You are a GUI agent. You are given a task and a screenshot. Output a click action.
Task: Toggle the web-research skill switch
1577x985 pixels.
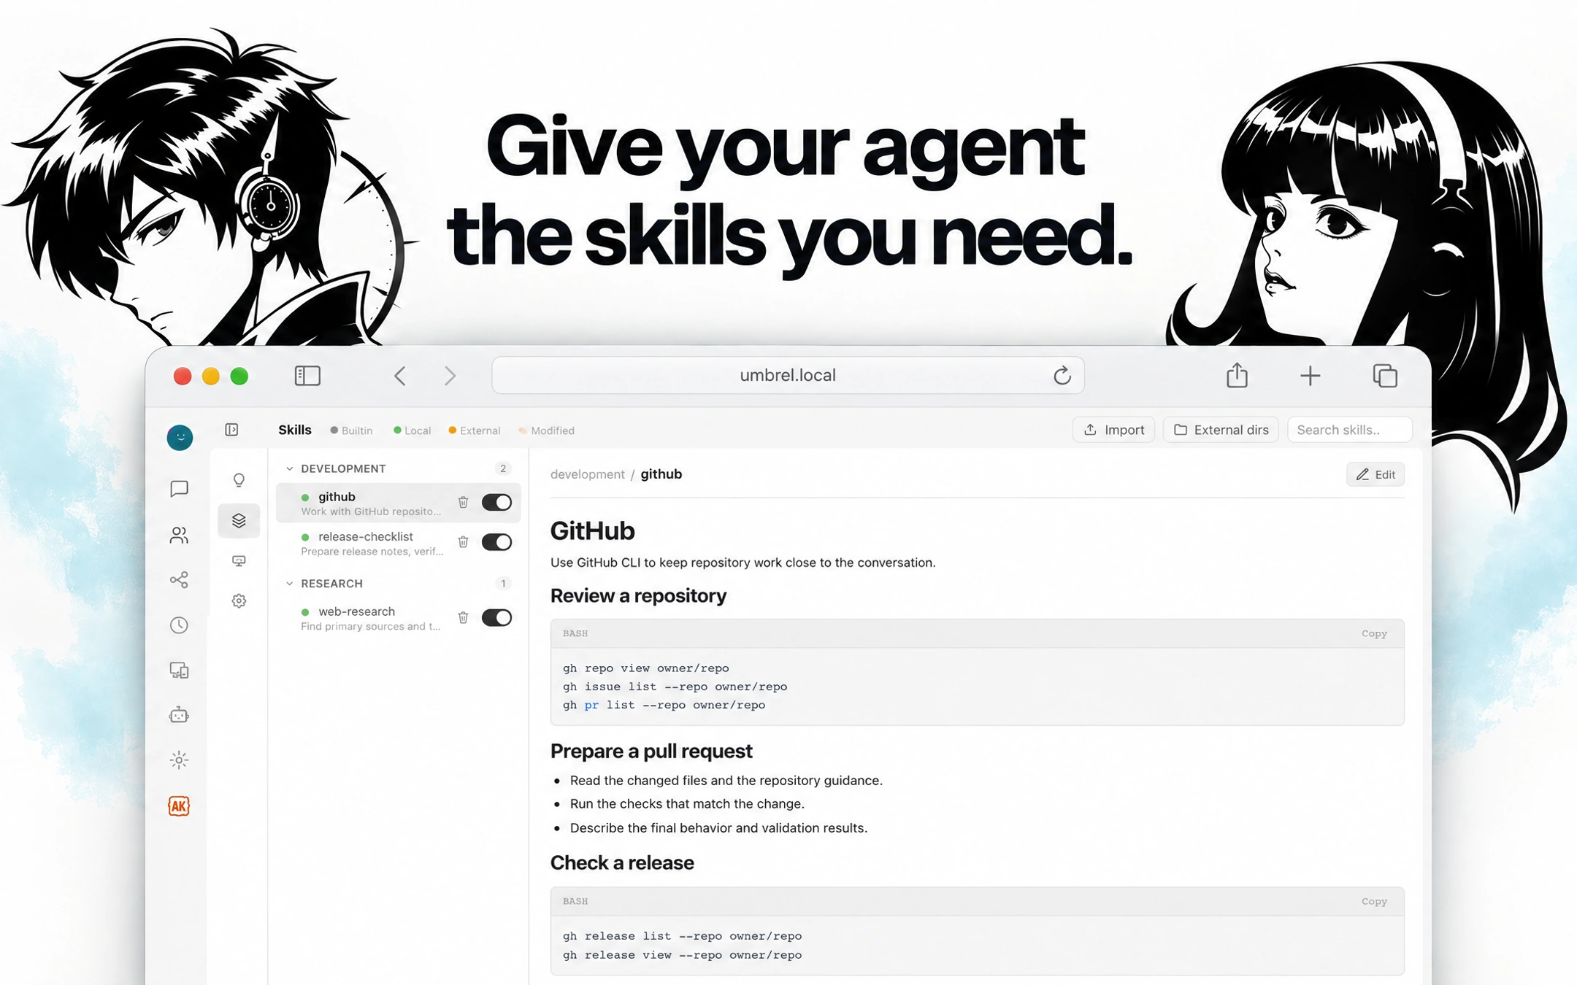(x=496, y=617)
